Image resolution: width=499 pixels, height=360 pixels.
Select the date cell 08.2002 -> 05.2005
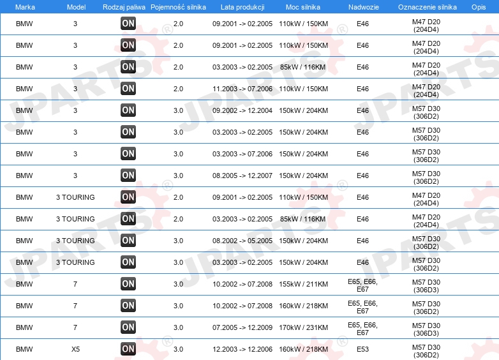(242, 241)
